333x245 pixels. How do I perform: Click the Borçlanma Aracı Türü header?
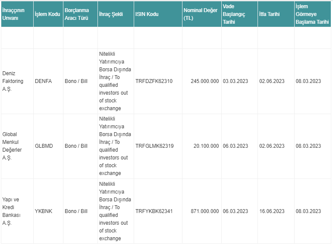(80, 14)
